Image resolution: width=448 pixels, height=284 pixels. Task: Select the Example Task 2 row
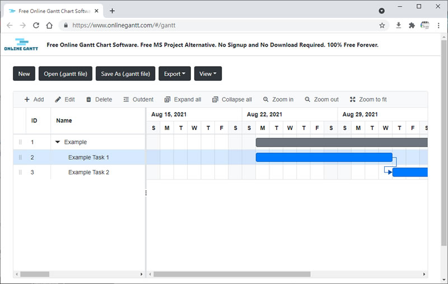click(x=88, y=173)
